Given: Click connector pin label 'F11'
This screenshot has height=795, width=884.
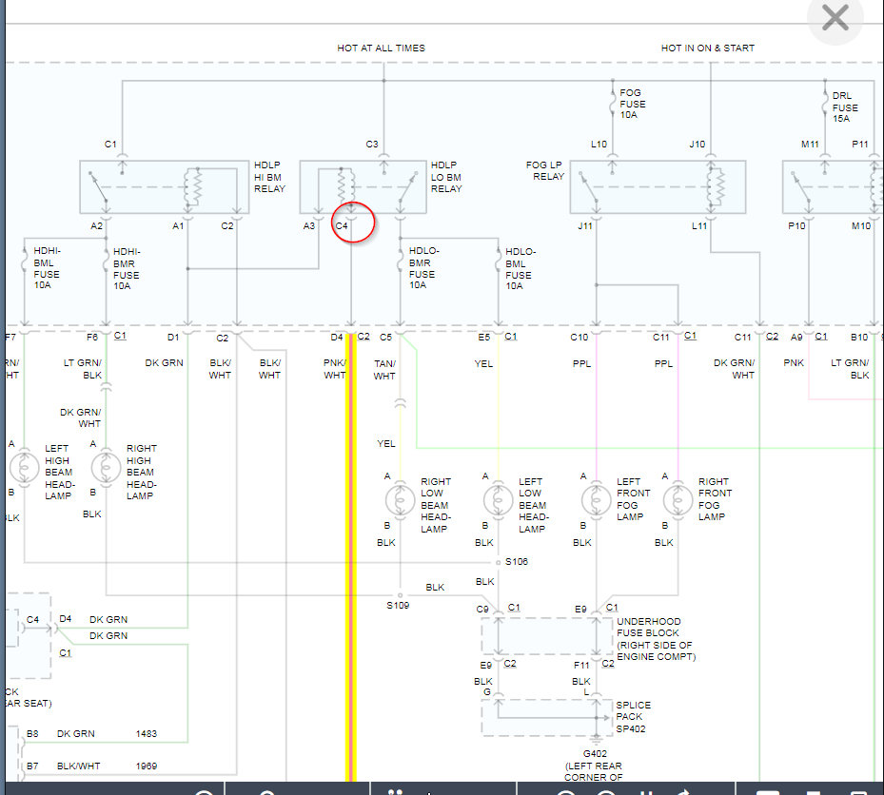Looking at the screenshot, I should 581,666.
